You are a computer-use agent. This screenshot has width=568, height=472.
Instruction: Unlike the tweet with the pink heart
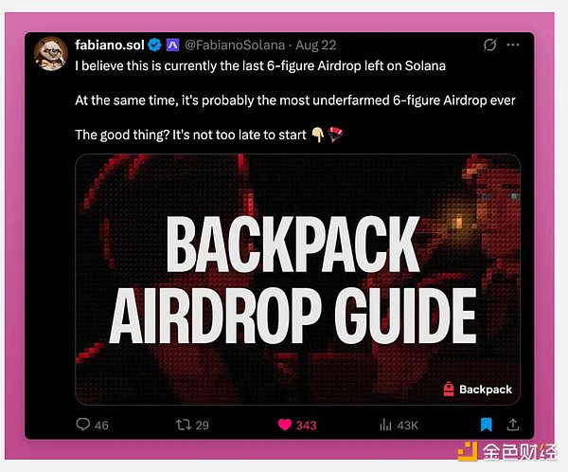click(x=285, y=425)
